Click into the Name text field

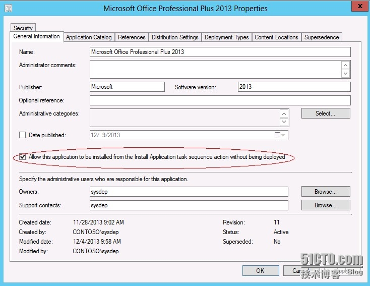pyautogui.click(x=220, y=52)
